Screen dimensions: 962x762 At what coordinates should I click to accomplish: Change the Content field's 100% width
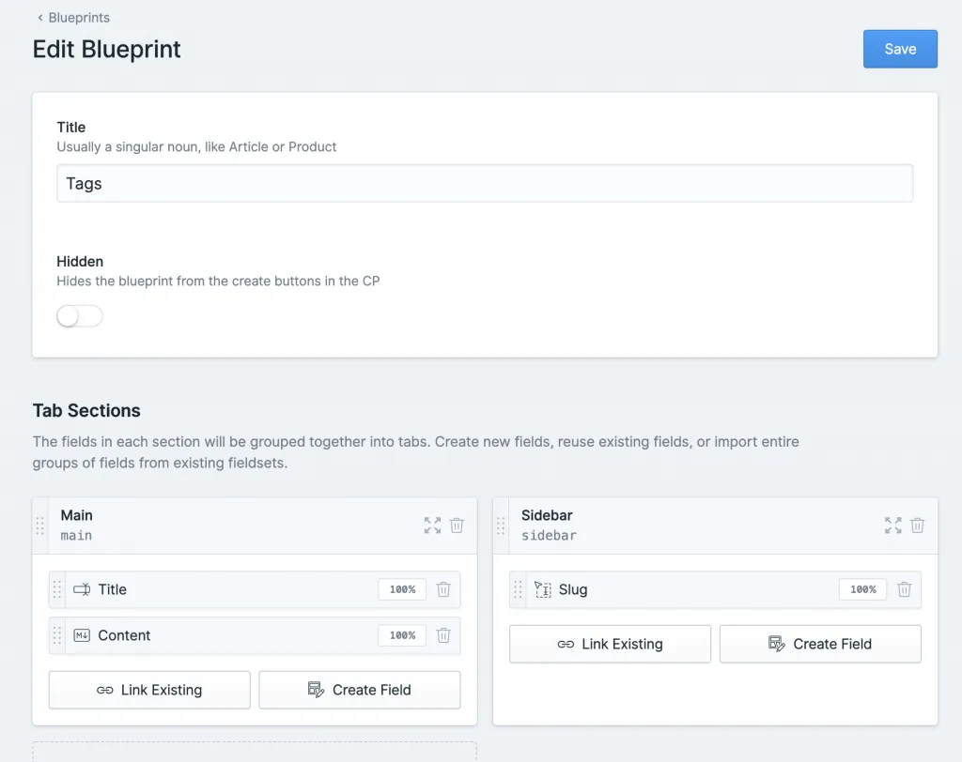402,635
